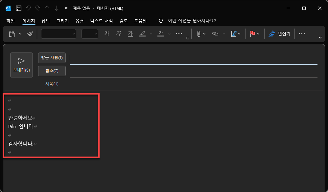The height and width of the screenshot is (192, 328).
Task: Show more ribbon commands ellipsis at right
Action: pyautogui.click(x=302, y=33)
